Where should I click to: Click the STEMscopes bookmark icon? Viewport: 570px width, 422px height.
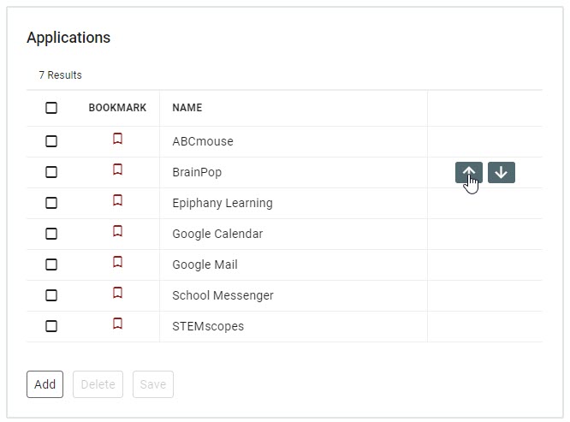tap(117, 324)
